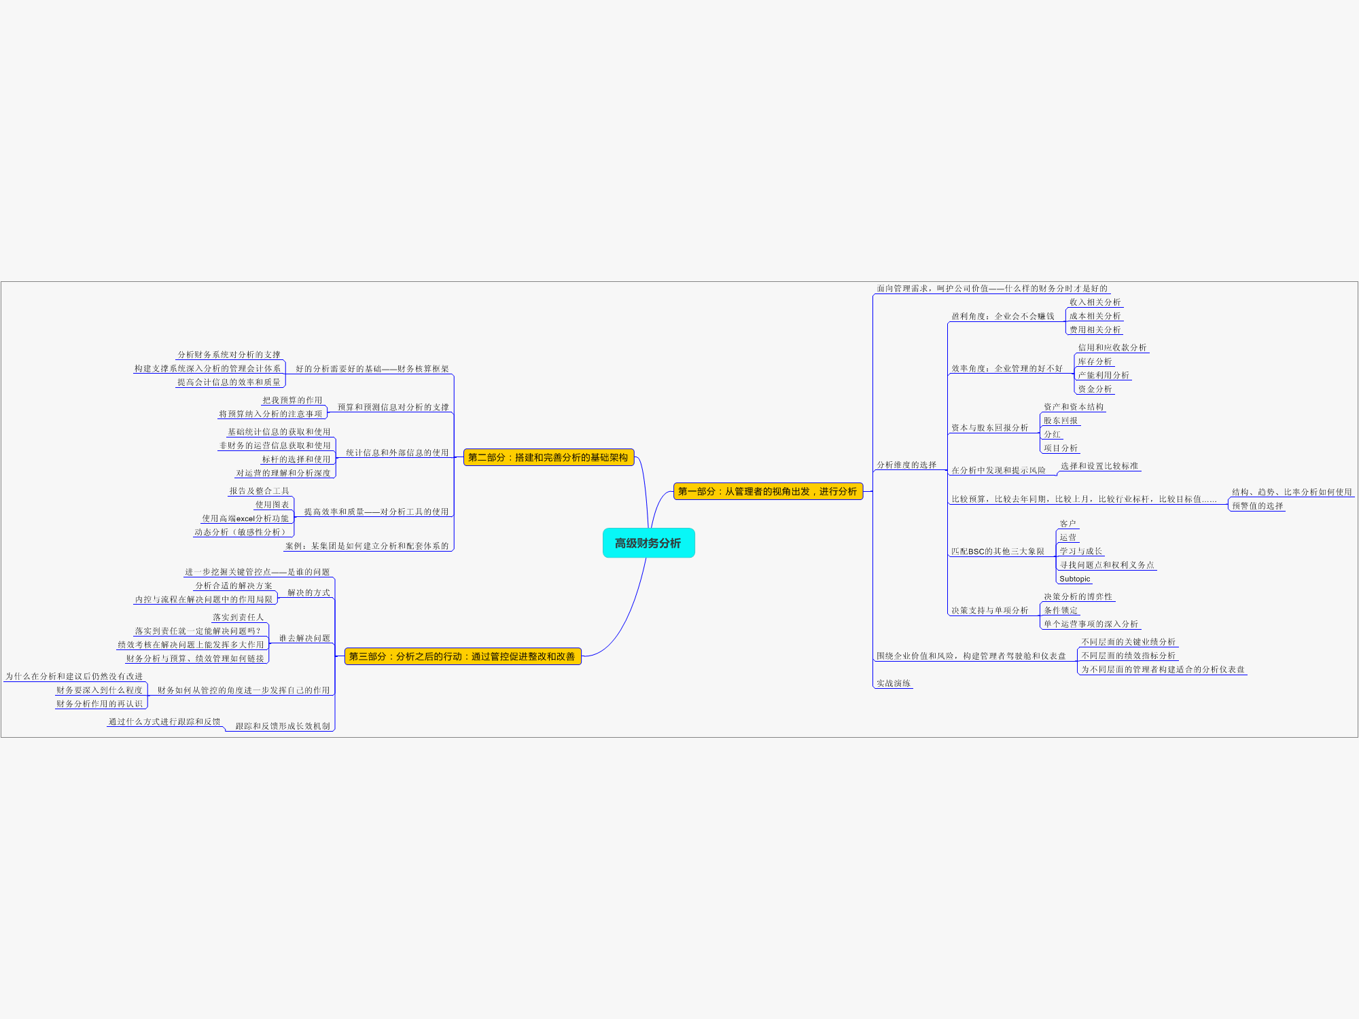Select the 资金分析 leaf

tap(1095, 389)
